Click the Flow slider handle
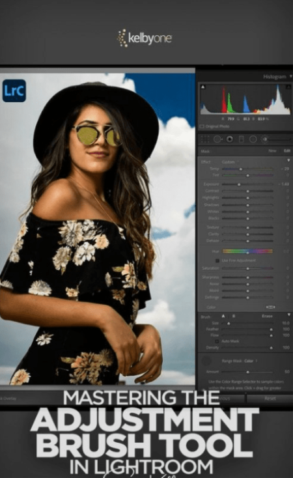This screenshot has height=478, width=293. (271, 335)
